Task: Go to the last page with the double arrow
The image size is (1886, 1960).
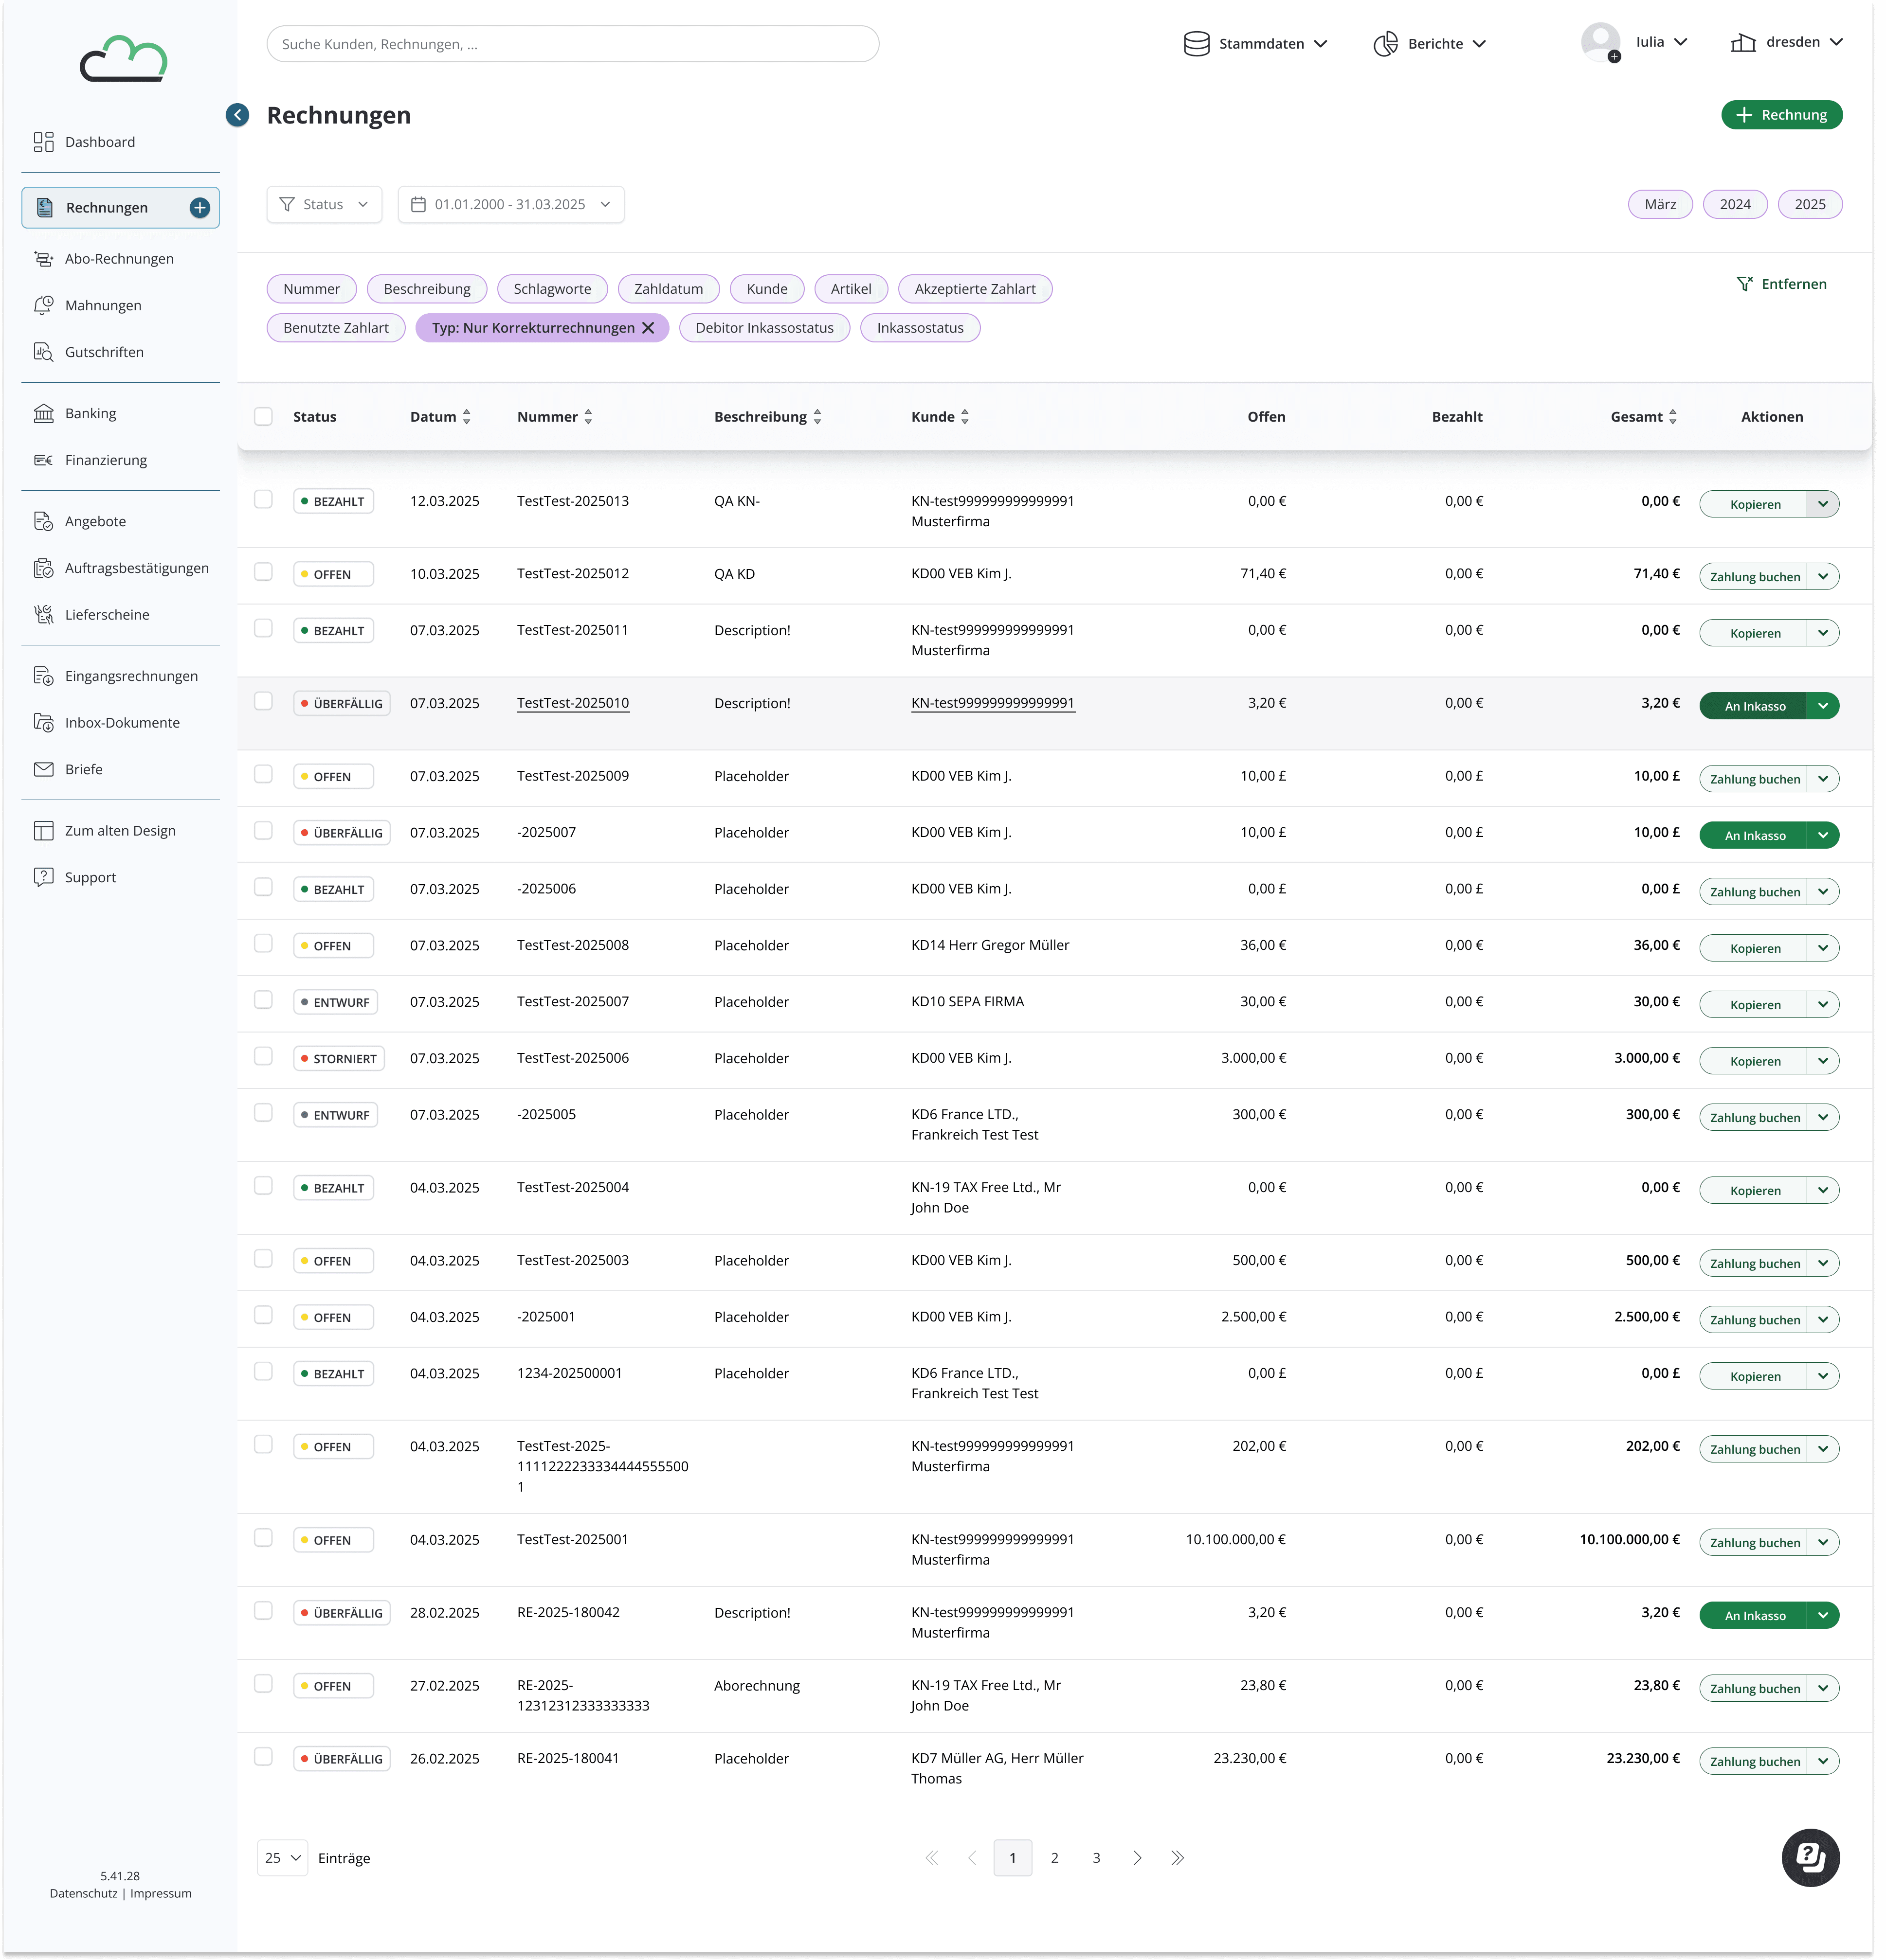Action: (1178, 1858)
